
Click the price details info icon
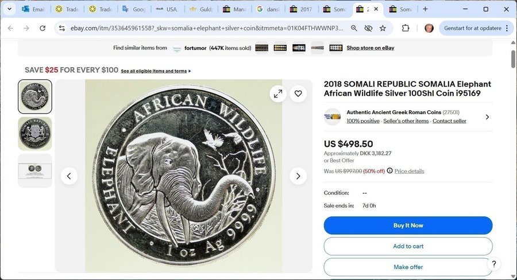pyautogui.click(x=390, y=171)
